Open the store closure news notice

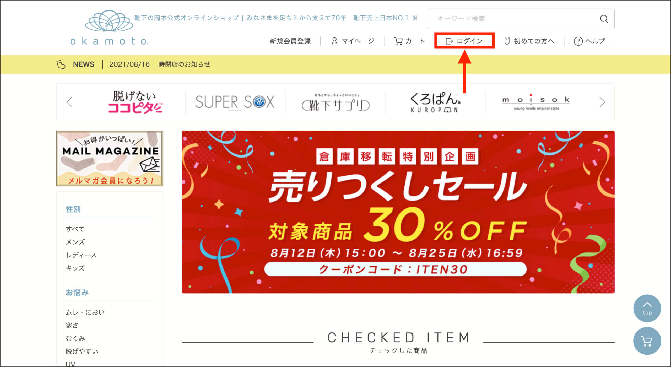pos(160,64)
